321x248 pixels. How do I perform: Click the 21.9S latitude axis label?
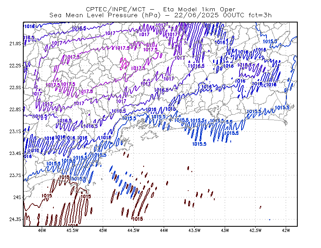pos(15,44)
